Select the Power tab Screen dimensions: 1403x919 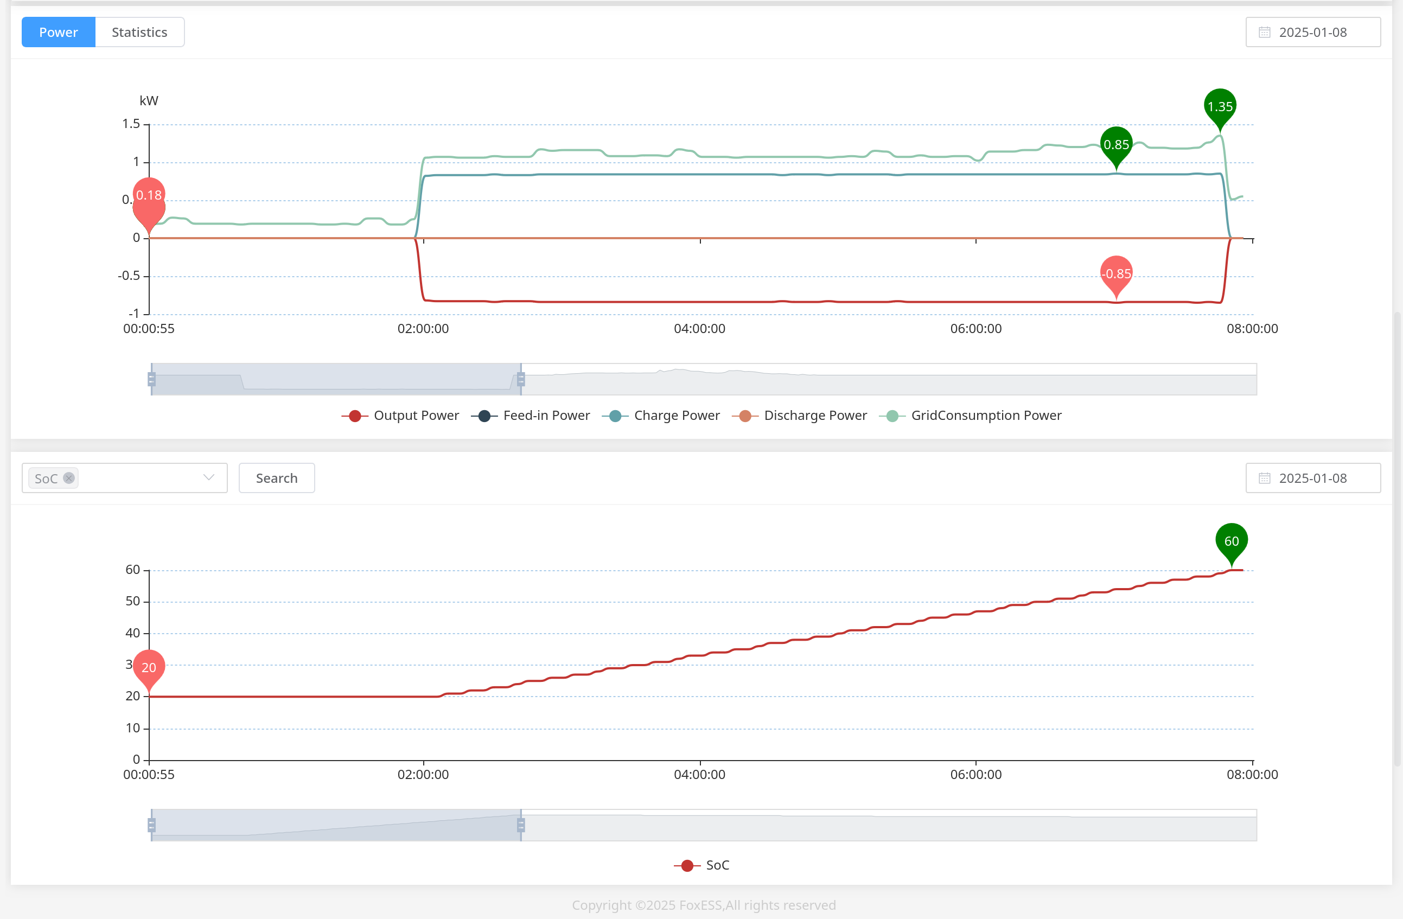click(59, 33)
